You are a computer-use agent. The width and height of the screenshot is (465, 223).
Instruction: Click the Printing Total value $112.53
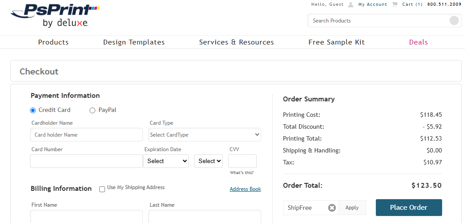[x=431, y=138]
